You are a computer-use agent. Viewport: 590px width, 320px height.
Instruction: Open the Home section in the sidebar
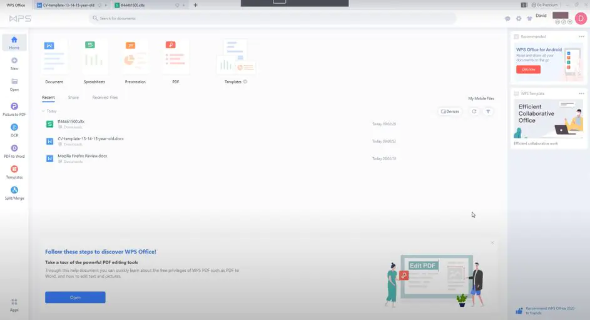click(x=14, y=43)
